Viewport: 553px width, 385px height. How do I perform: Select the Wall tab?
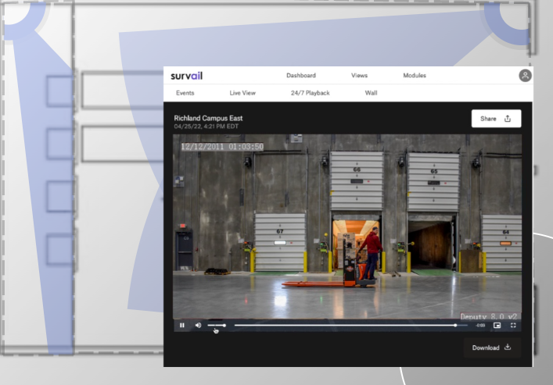(x=371, y=93)
